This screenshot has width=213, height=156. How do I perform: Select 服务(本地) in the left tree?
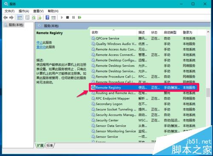click(14, 25)
